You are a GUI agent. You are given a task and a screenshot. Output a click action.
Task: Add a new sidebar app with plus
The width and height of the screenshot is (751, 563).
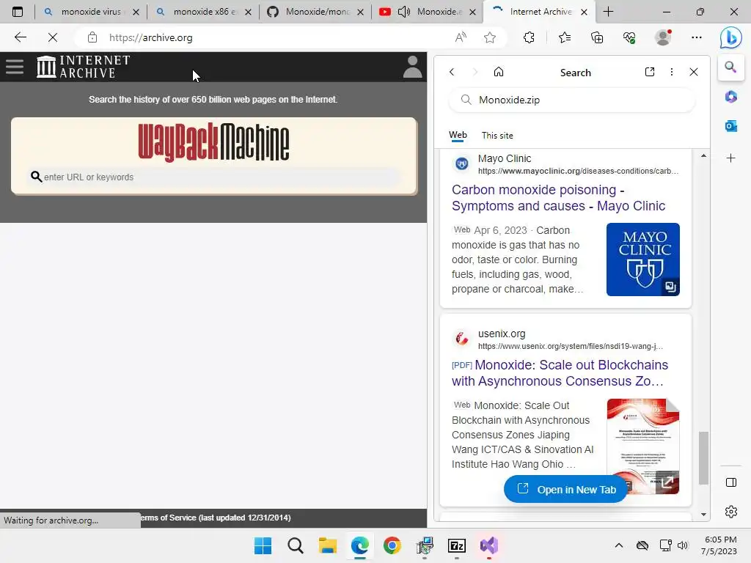[x=731, y=158]
